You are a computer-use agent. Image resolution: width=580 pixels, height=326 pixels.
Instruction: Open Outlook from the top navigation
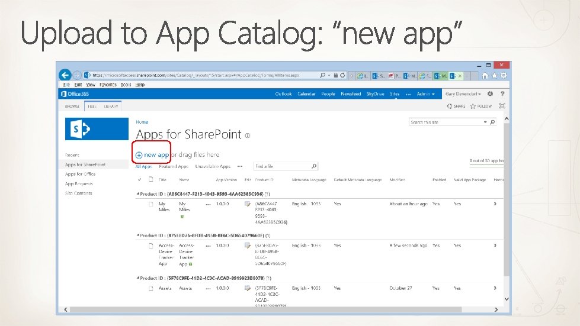click(x=283, y=94)
